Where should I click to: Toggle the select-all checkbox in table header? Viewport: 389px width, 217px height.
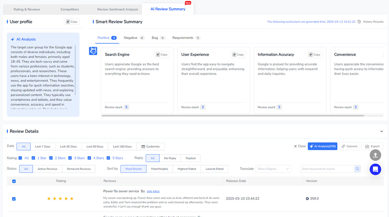[14, 181]
